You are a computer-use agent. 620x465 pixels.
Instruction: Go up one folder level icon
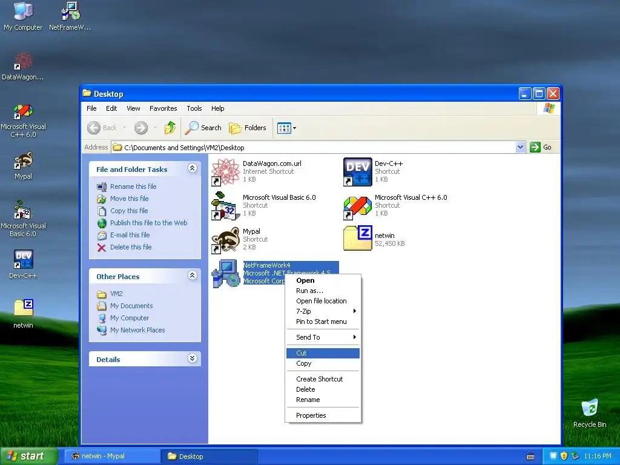170,128
